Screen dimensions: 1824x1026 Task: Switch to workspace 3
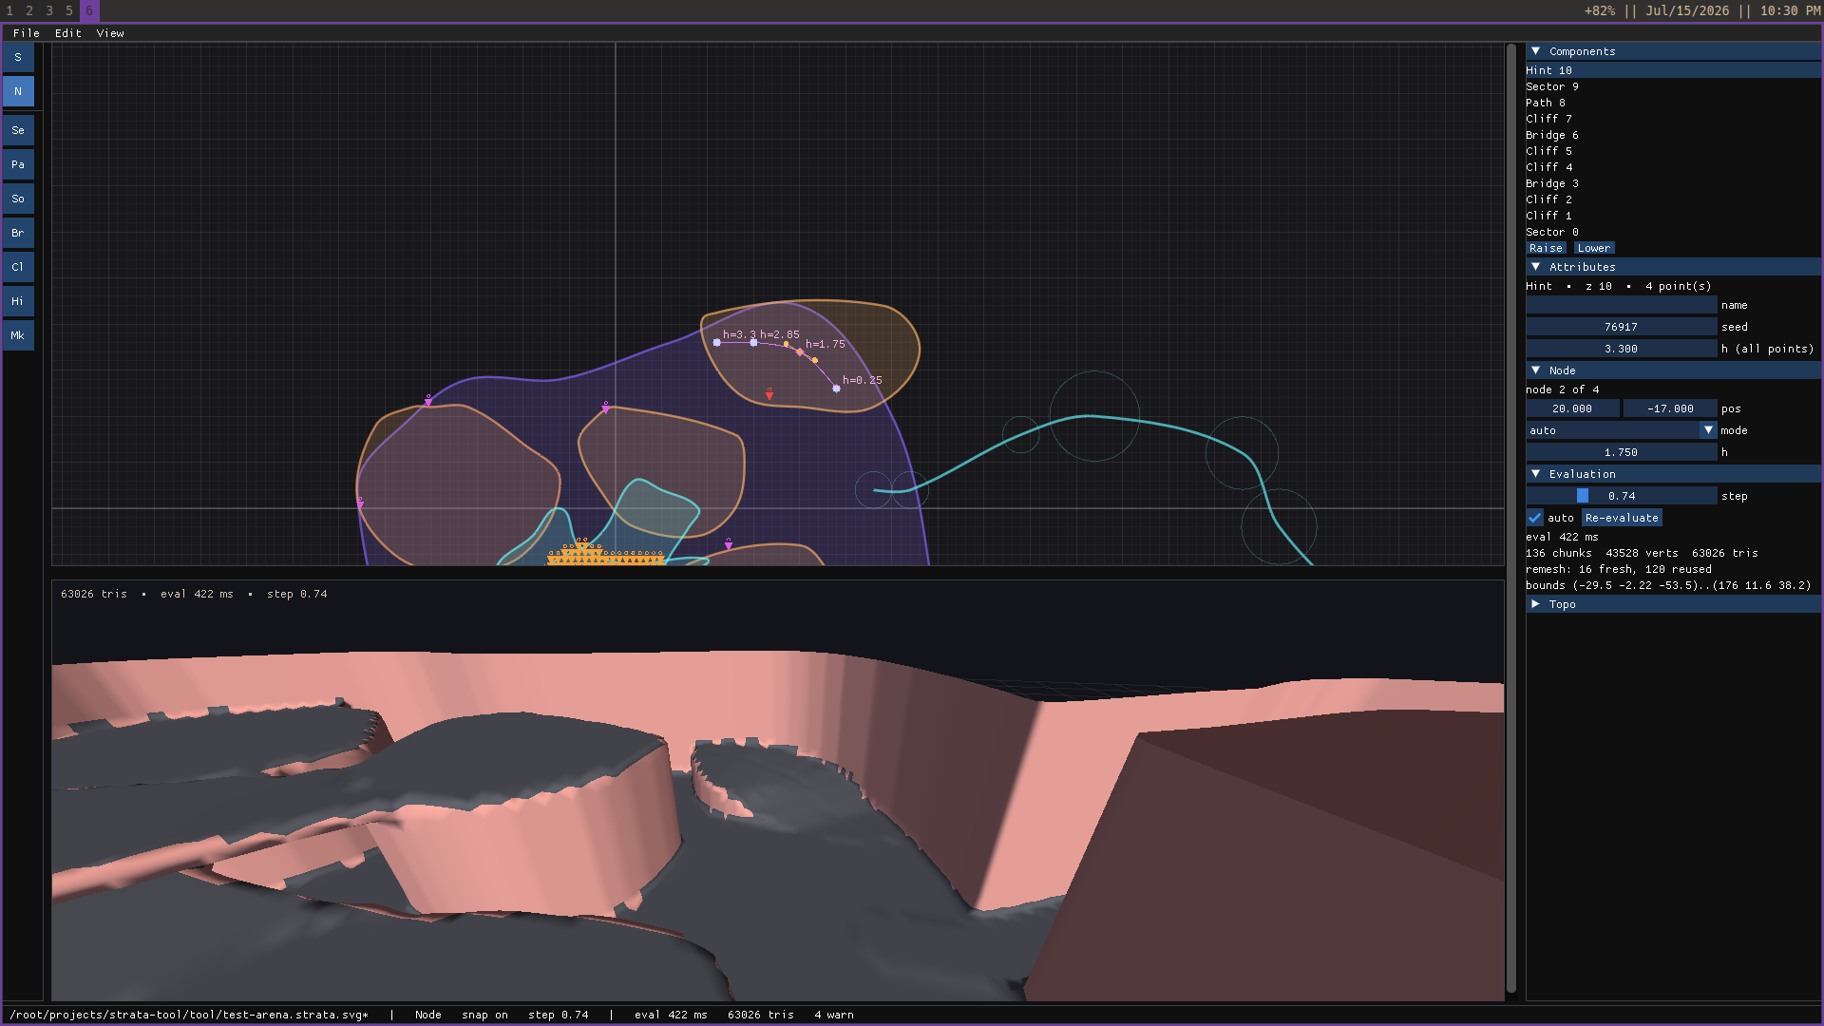49,10
